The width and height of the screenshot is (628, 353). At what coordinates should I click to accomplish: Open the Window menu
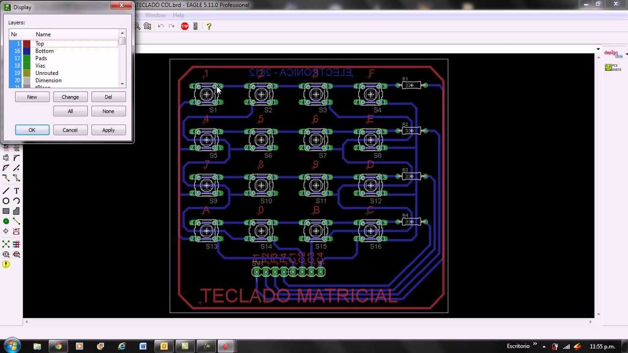pos(155,15)
